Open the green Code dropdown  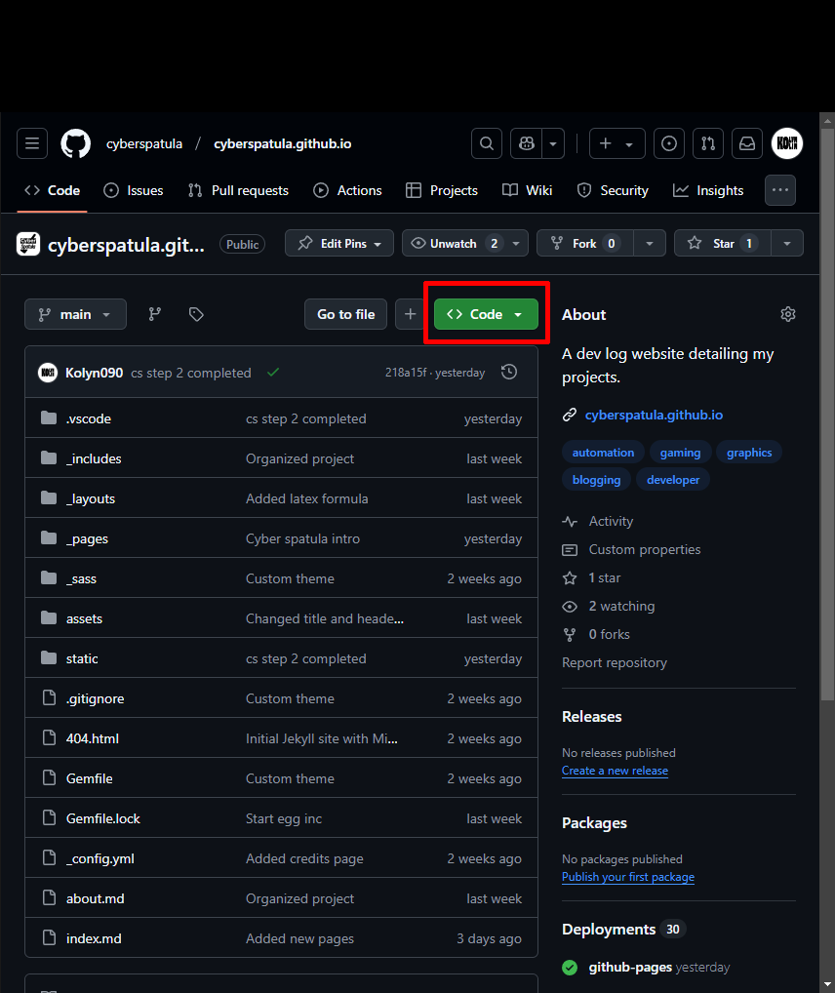486,314
